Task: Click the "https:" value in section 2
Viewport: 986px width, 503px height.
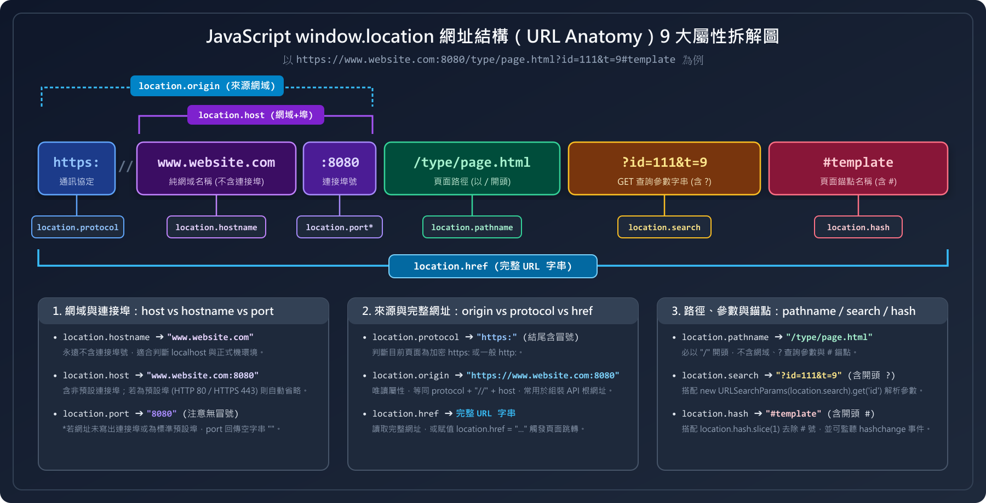Action: coord(497,337)
